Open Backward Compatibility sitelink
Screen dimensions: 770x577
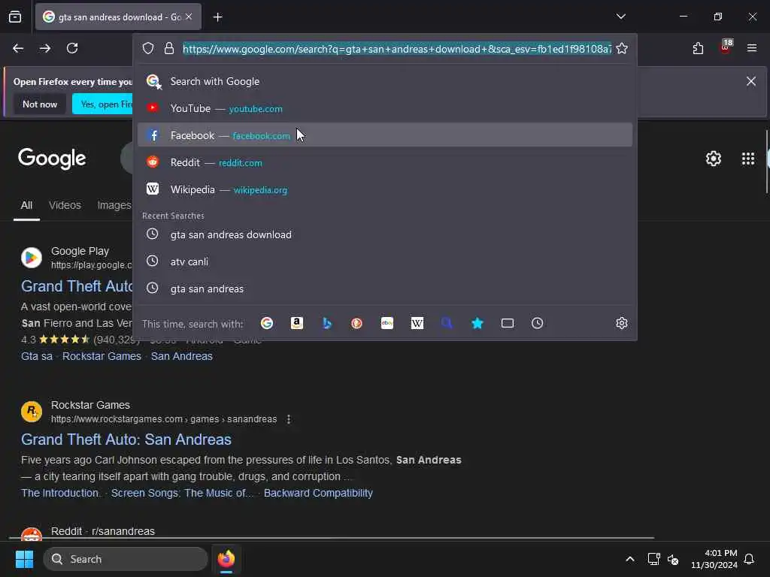(x=318, y=493)
